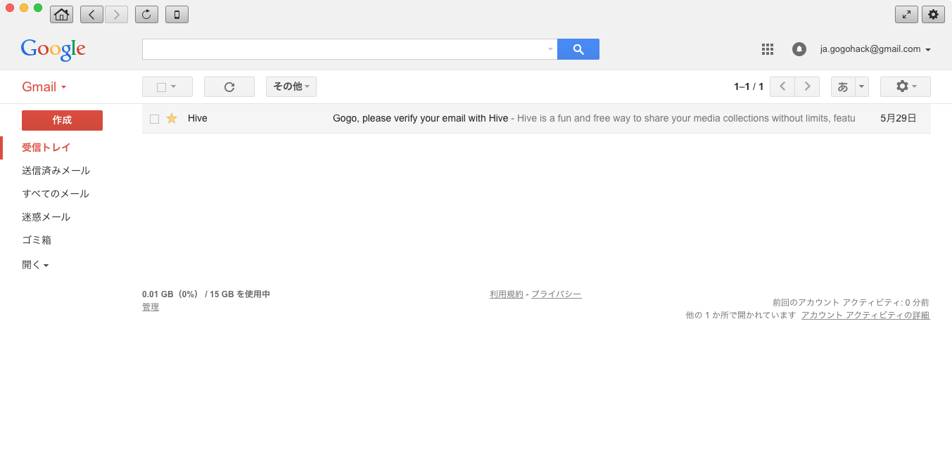Image resolution: width=952 pixels, height=456 pixels.
Task: Open the 迷惑メール spam folder
Action: pos(46,217)
